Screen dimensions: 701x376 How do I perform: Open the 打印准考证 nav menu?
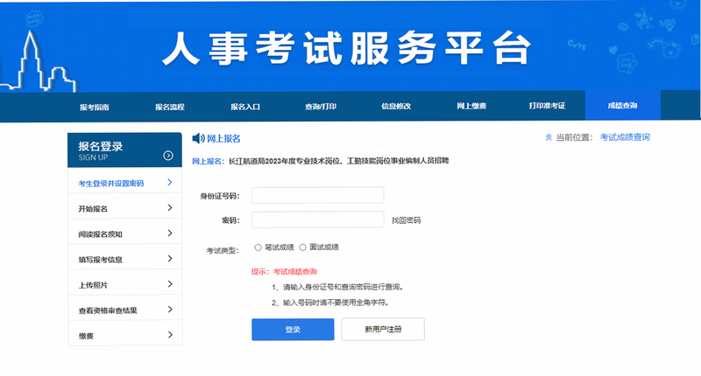(x=547, y=106)
